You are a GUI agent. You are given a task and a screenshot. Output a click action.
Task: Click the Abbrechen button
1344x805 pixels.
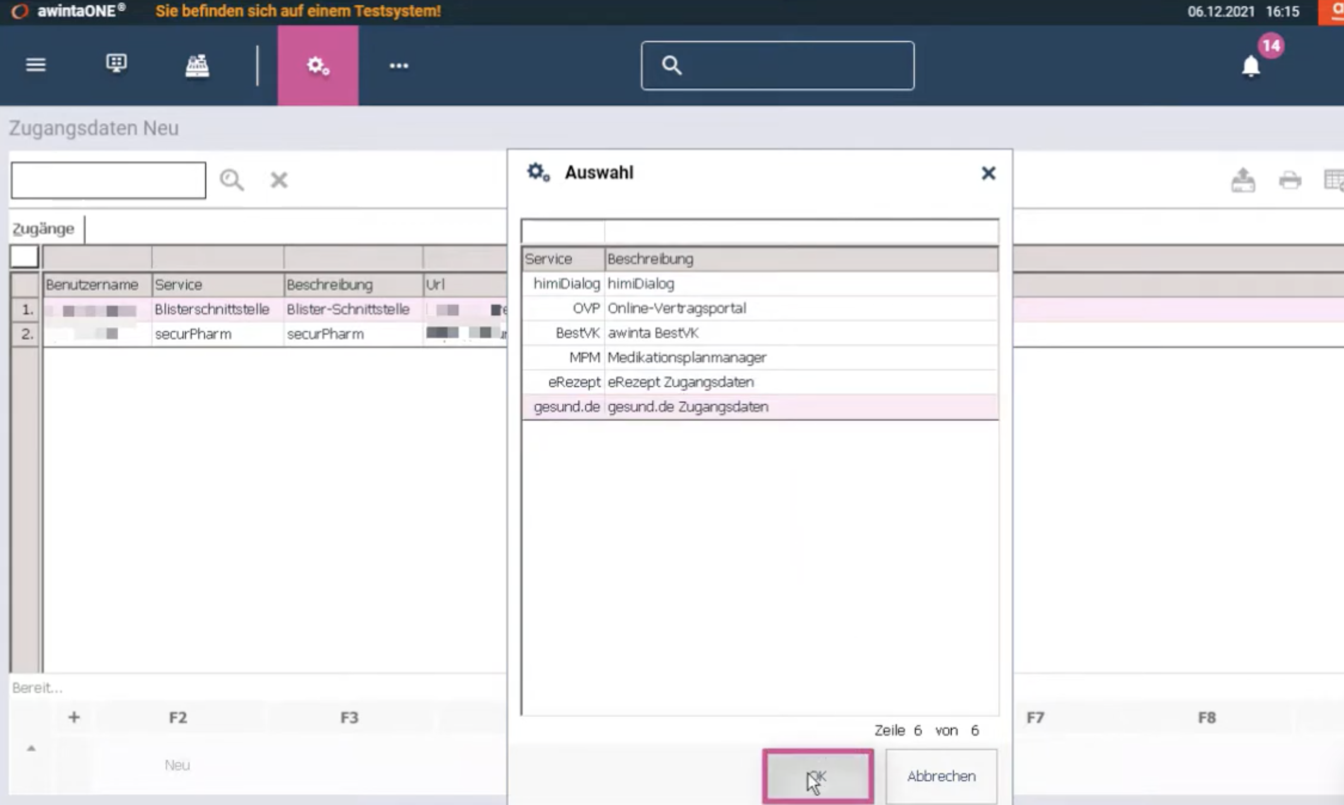[x=941, y=776]
